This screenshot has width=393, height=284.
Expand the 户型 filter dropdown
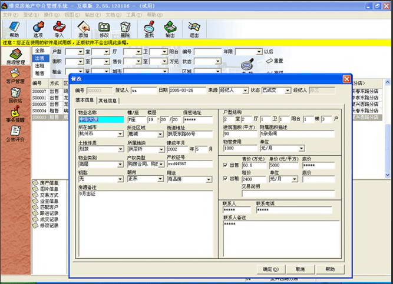81,52
